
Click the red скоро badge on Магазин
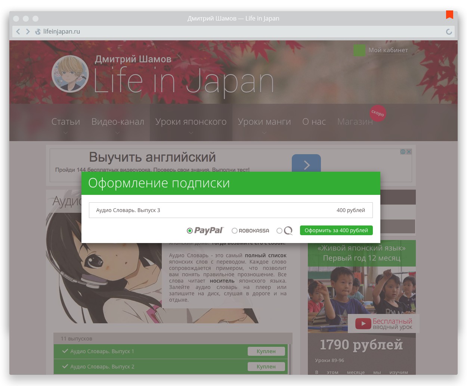click(378, 113)
